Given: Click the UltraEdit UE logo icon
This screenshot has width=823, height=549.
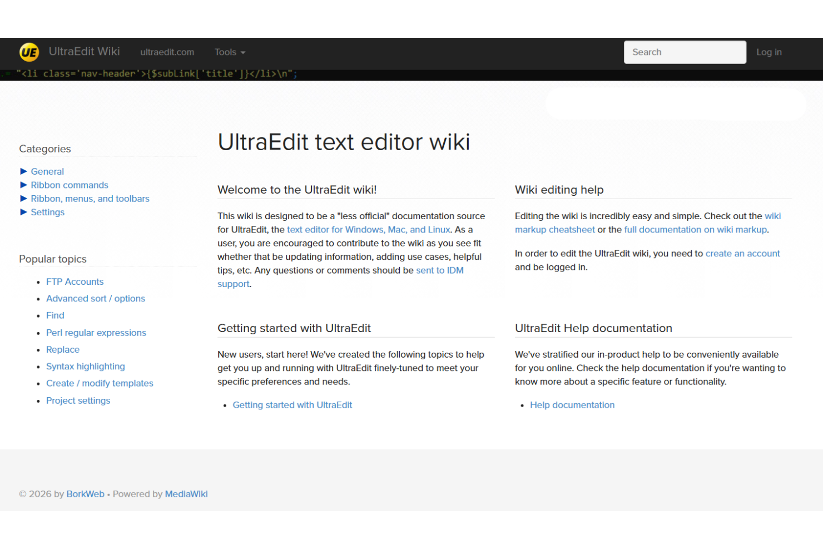Looking at the screenshot, I should pyautogui.click(x=29, y=52).
